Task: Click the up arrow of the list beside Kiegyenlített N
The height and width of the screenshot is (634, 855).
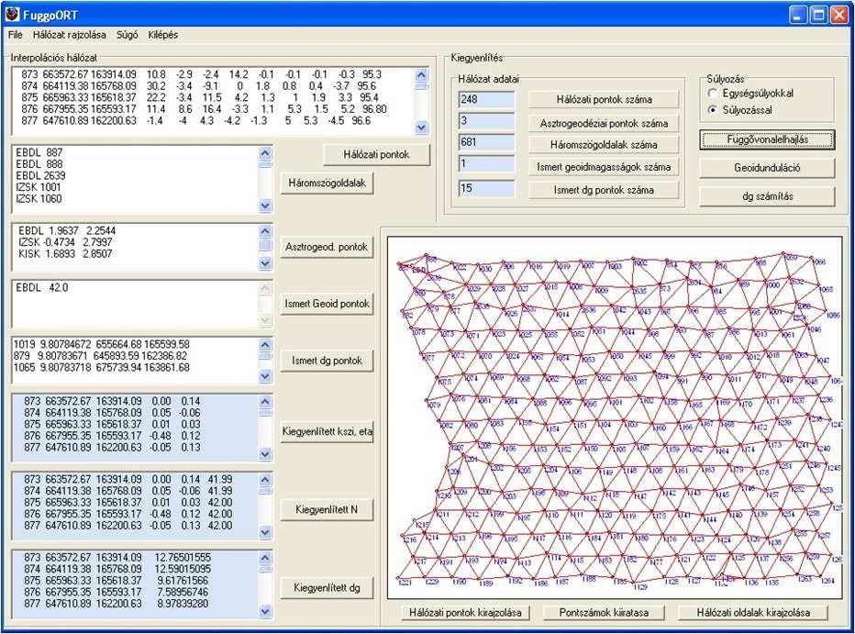Action: [x=265, y=480]
